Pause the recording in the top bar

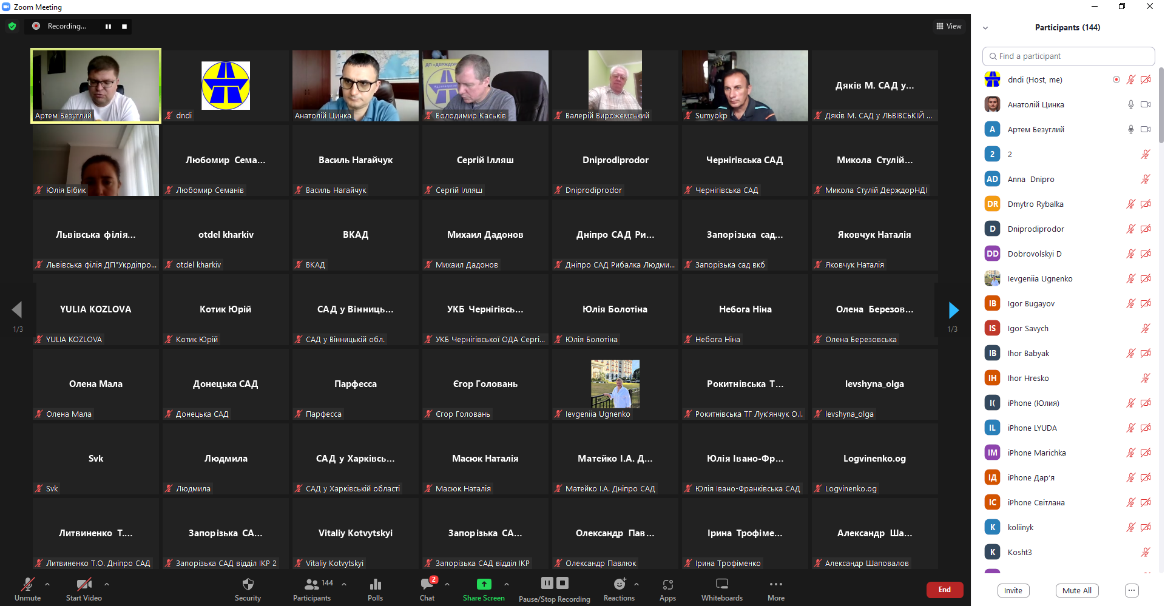[108, 26]
